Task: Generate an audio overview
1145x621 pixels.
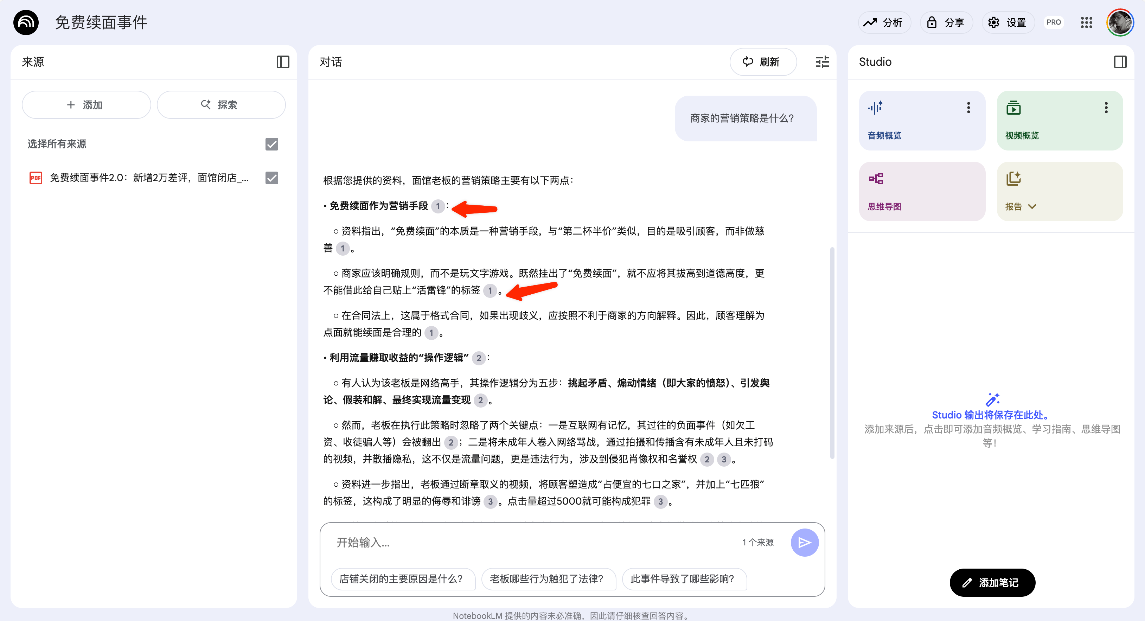Action: pos(922,121)
